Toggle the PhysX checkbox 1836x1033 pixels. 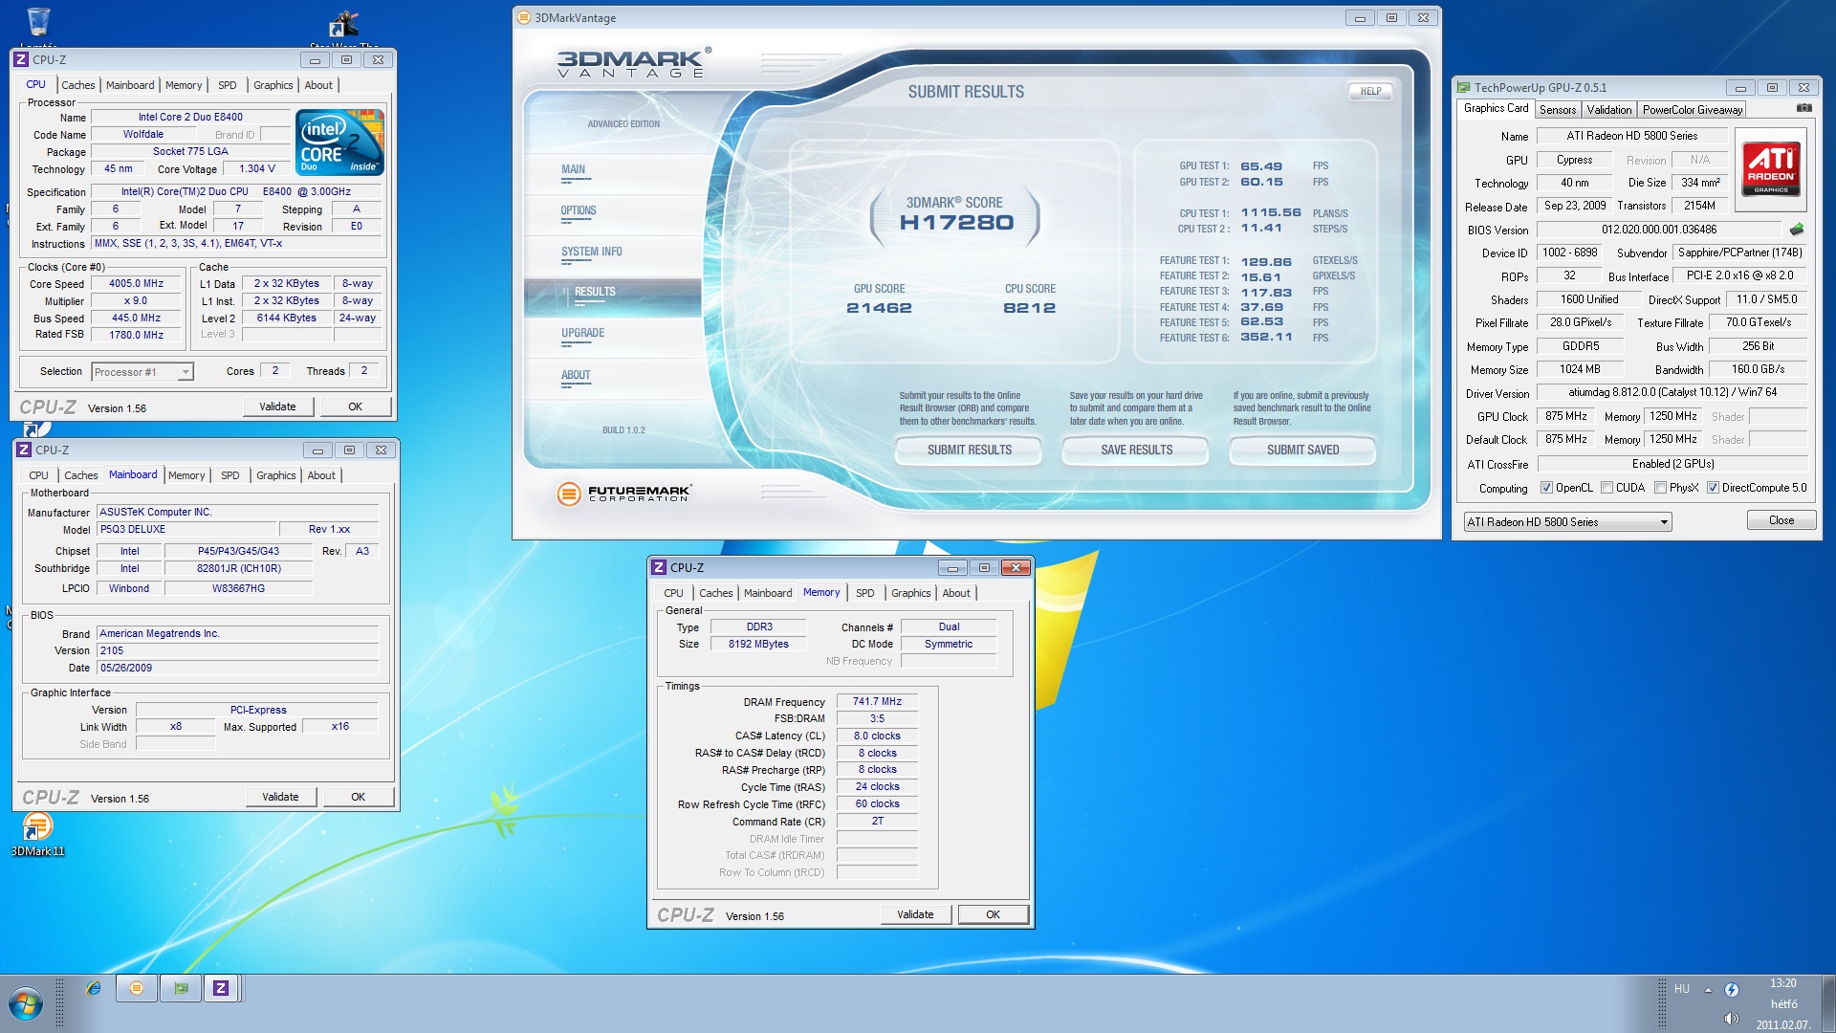click(x=1660, y=488)
